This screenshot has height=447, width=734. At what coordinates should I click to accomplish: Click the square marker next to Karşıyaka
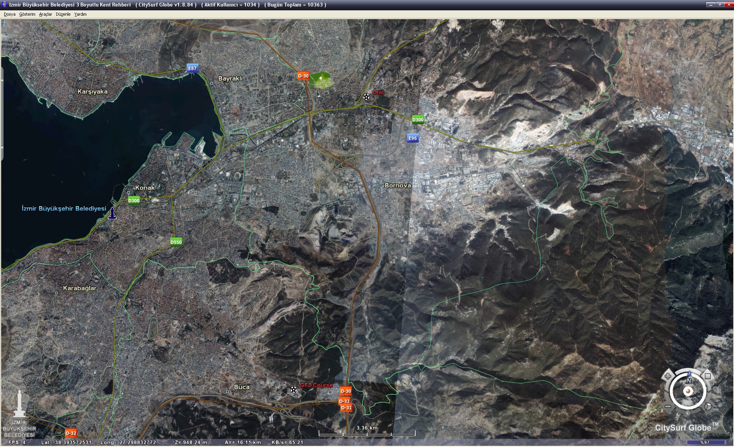pos(71,96)
